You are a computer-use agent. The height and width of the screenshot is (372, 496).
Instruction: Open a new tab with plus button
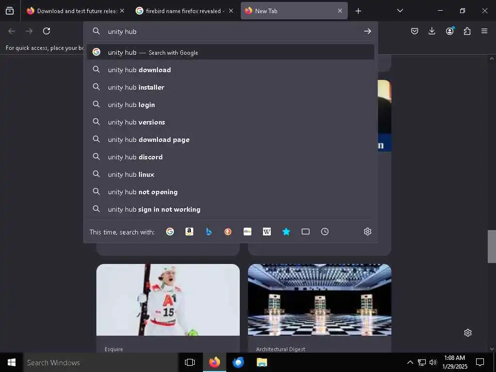358,11
